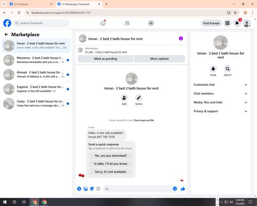This screenshot has height=206, width=257.
Task: Send quick response 'Sorry, it's not available.'
Action: (x=111, y=172)
